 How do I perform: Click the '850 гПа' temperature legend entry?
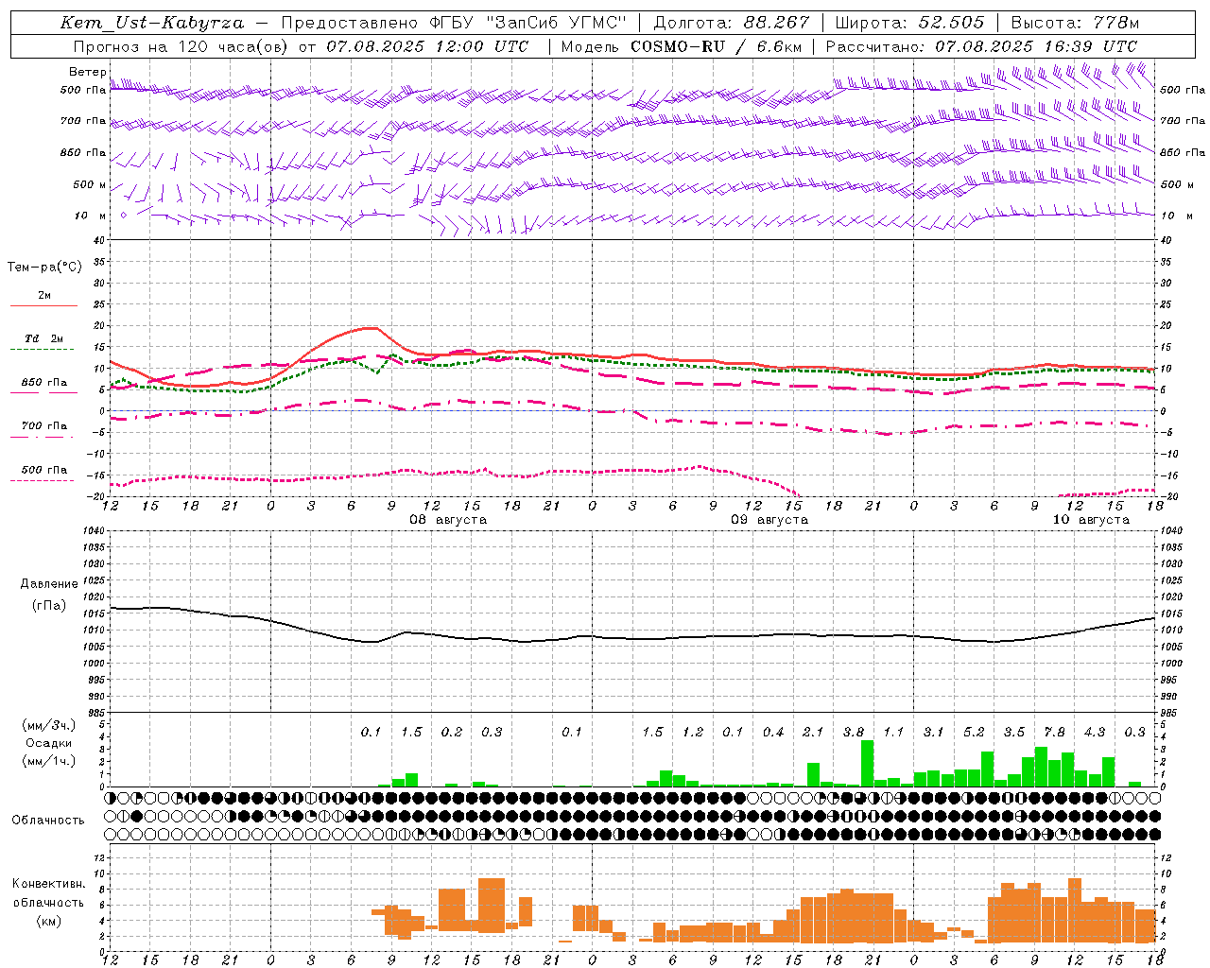click(x=44, y=383)
